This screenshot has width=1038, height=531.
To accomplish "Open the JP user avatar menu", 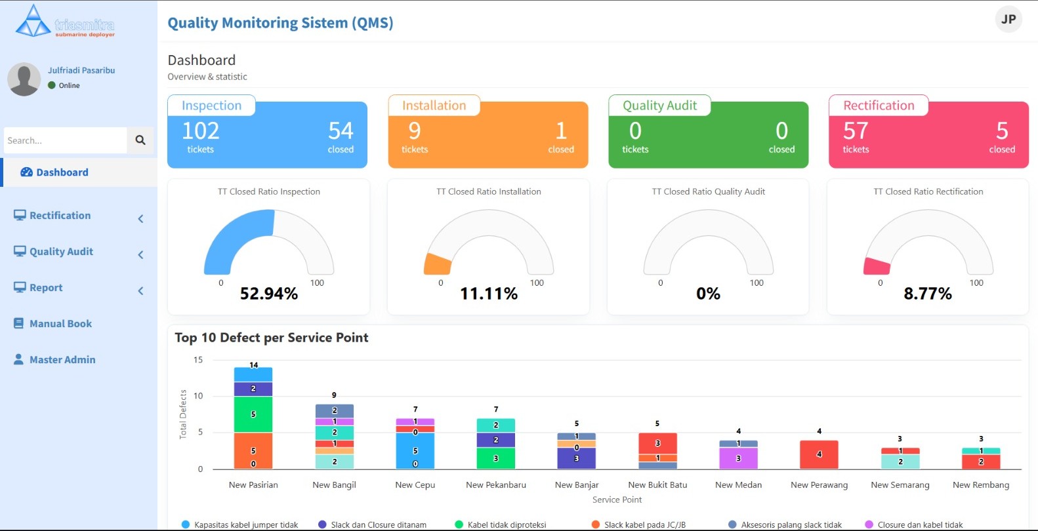I will [1008, 20].
